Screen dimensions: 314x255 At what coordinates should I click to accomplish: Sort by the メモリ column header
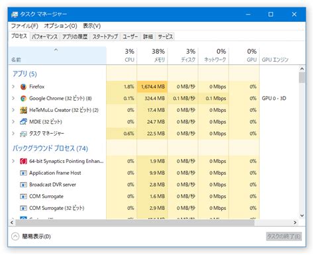pos(152,56)
